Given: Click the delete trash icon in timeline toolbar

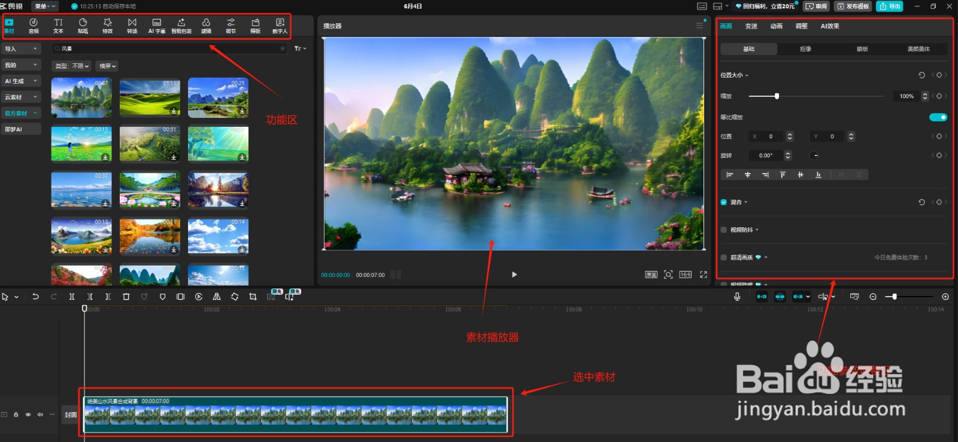Looking at the screenshot, I should tap(126, 297).
